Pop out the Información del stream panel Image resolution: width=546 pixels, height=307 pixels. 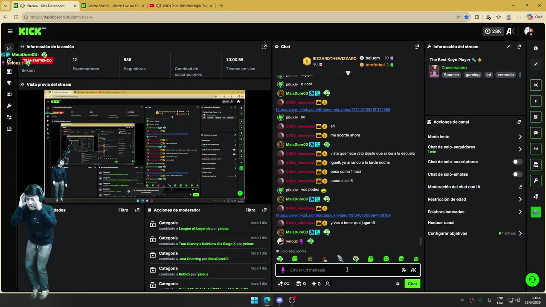click(519, 46)
